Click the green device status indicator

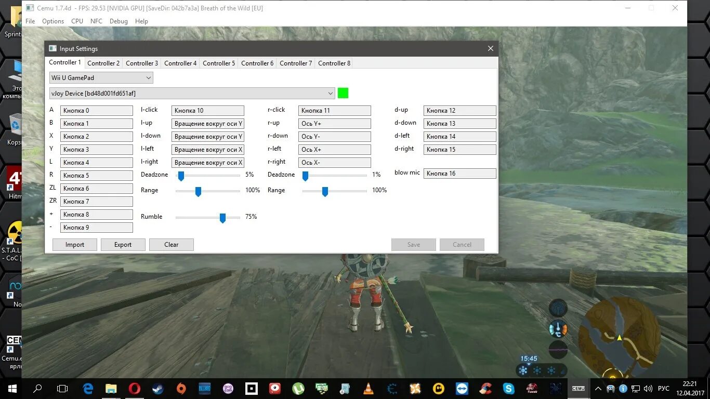pos(343,93)
